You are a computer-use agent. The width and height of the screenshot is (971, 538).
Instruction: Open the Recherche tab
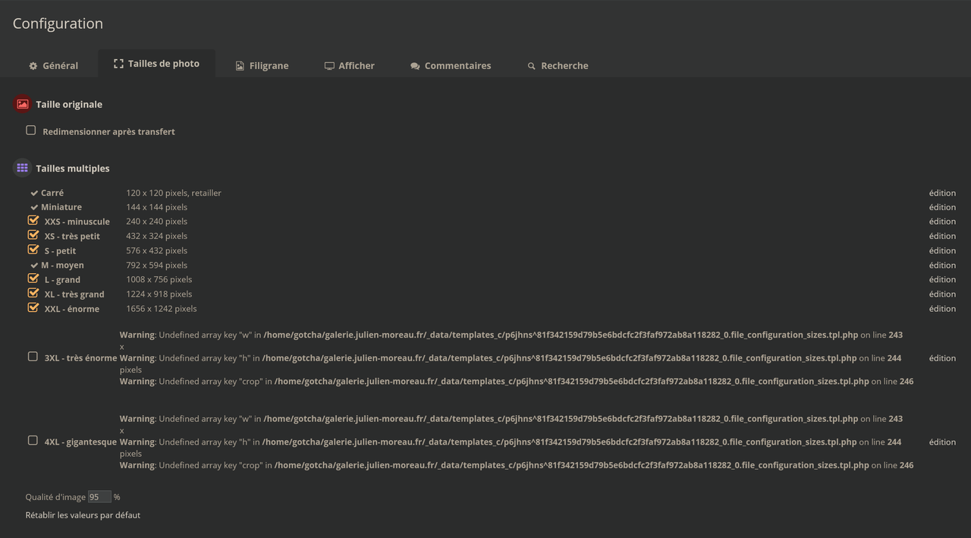[x=558, y=65]
